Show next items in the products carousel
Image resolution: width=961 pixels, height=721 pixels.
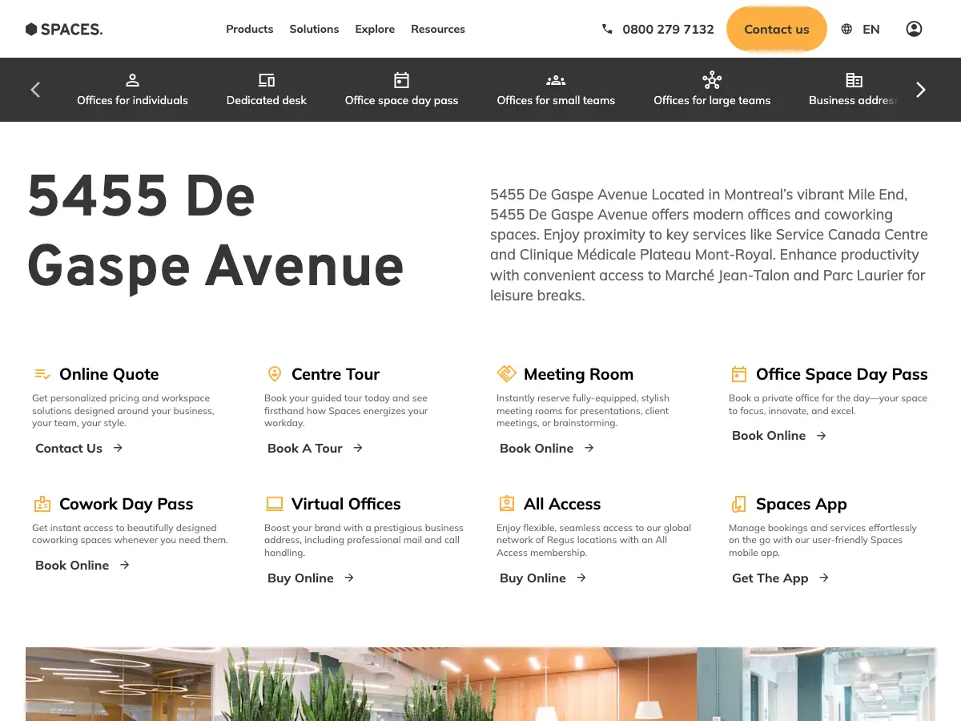click(921, 90)
